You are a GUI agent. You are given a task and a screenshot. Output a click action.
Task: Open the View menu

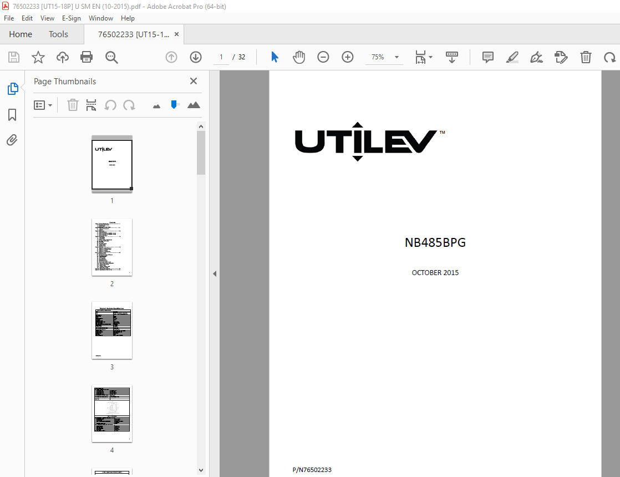47,18
